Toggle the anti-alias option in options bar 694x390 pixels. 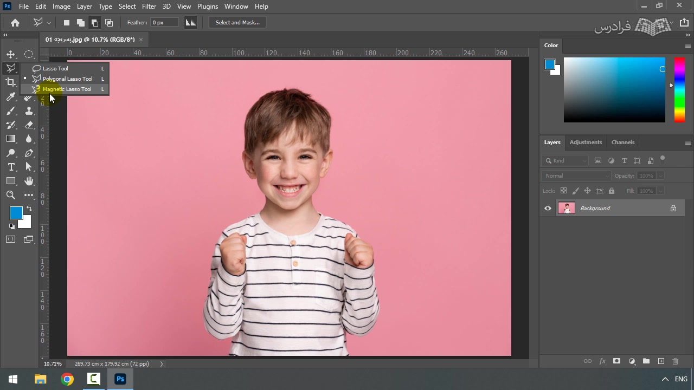point(190,23)
